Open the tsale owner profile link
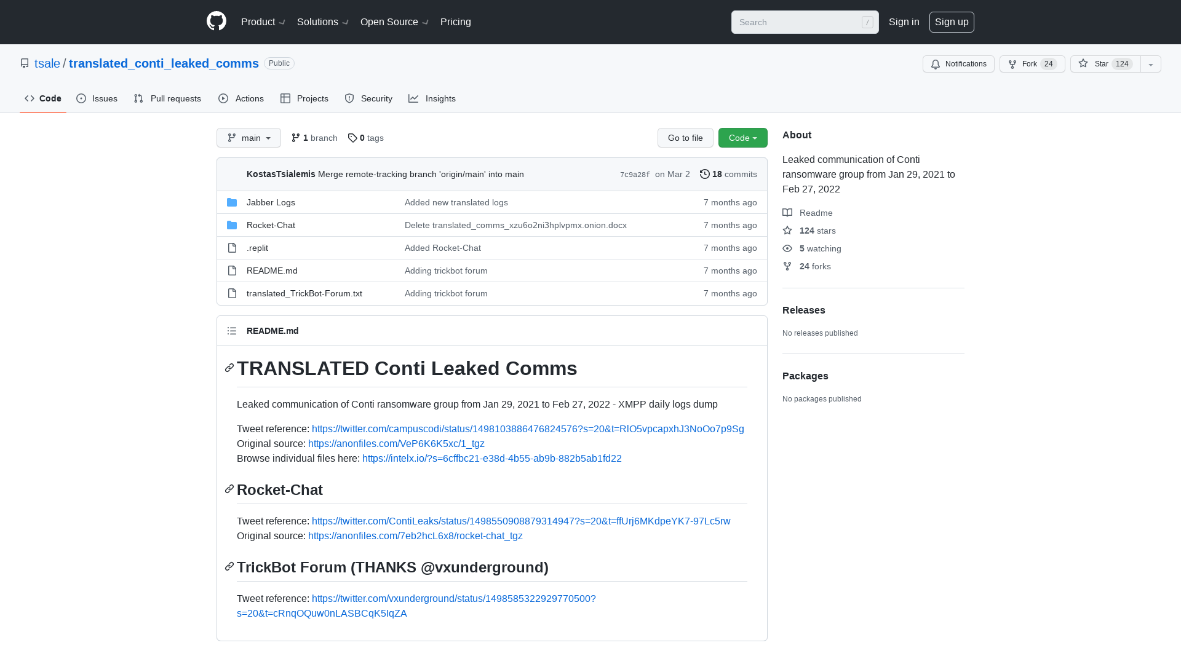The image size is (1181, 664). pyautogui.click(x=47, y=63)
